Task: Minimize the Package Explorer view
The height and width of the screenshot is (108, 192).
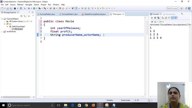Action: tap(29, 12)
